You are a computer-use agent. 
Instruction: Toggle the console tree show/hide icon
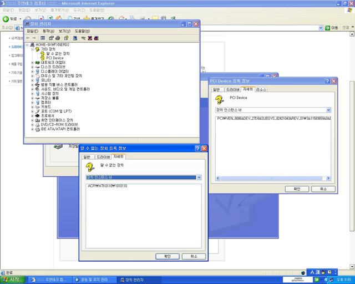point(43,38)
